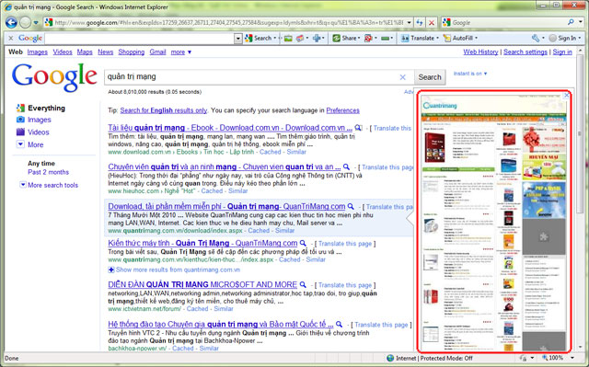Open the Web History link

[480, 52]
